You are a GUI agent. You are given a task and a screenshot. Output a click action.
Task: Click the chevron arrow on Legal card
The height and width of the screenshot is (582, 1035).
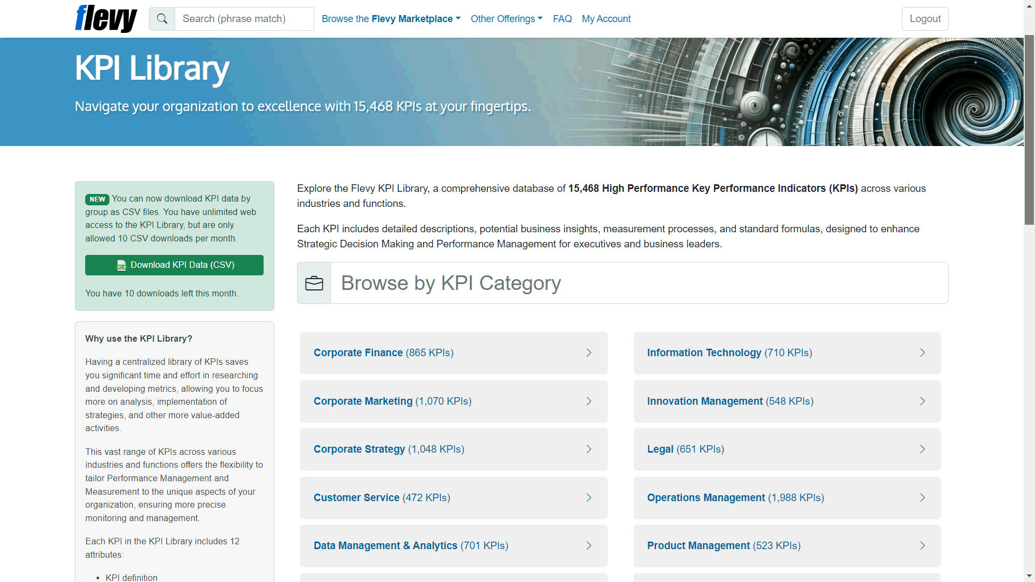(x=922, y=449)
